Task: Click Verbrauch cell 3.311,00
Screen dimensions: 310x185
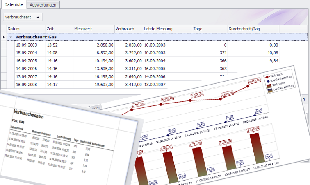Action: (129, 69)
